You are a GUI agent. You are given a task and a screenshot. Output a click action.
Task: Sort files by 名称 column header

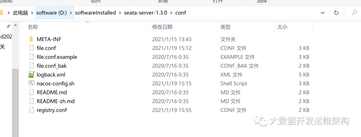[33, 27]
